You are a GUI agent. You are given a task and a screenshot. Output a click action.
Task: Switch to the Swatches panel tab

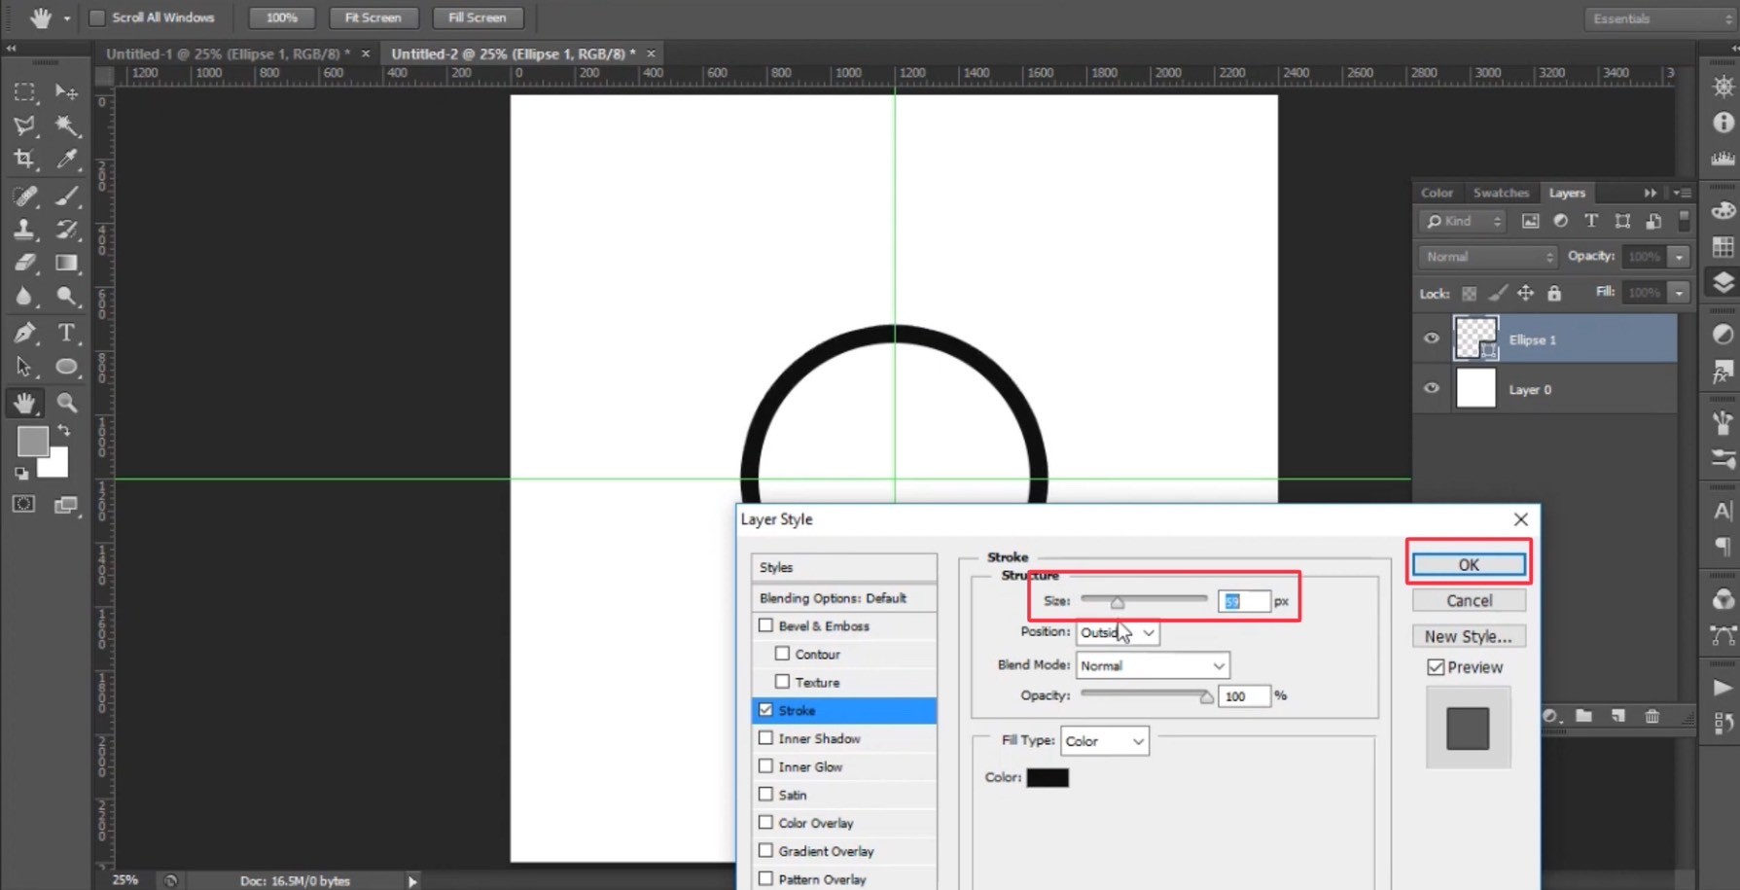[x=1500, y=193]
